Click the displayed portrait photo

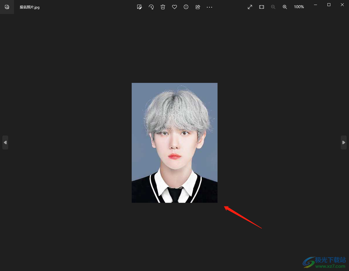click(x=174, y=142)
